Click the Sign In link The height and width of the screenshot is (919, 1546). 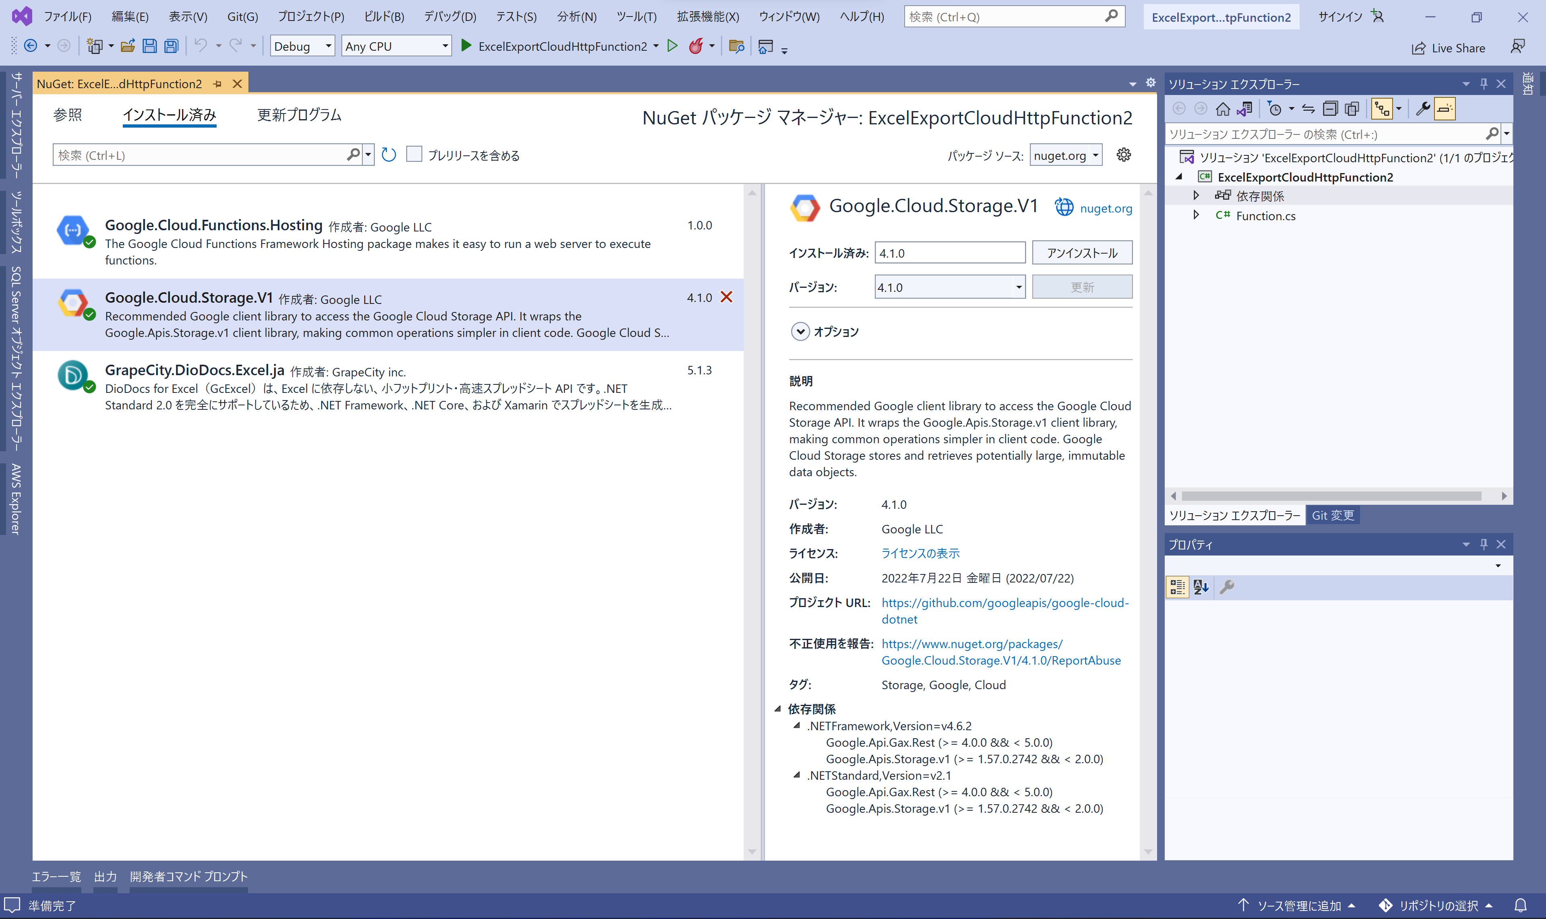tap(1340, 17)
